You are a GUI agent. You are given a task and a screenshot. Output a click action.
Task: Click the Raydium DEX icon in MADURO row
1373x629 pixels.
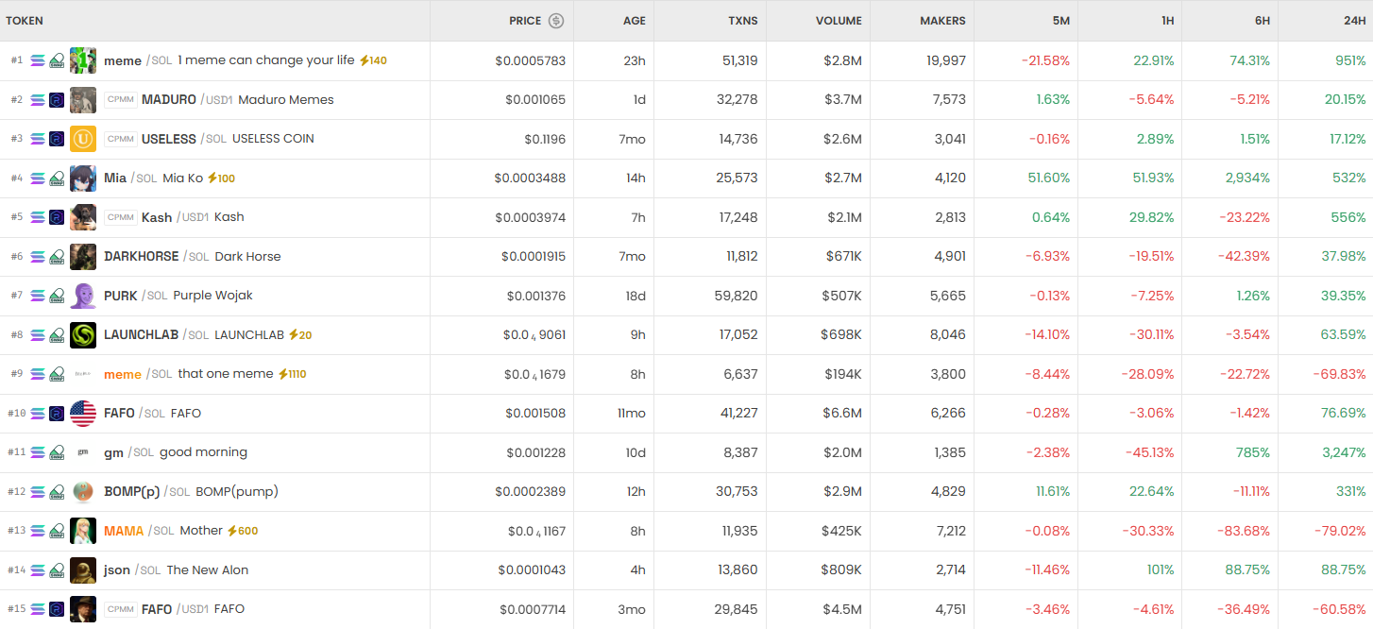57,100
